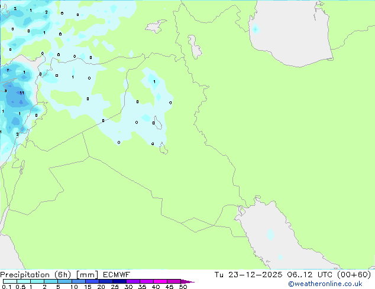Click legend scale label 50

183,287
